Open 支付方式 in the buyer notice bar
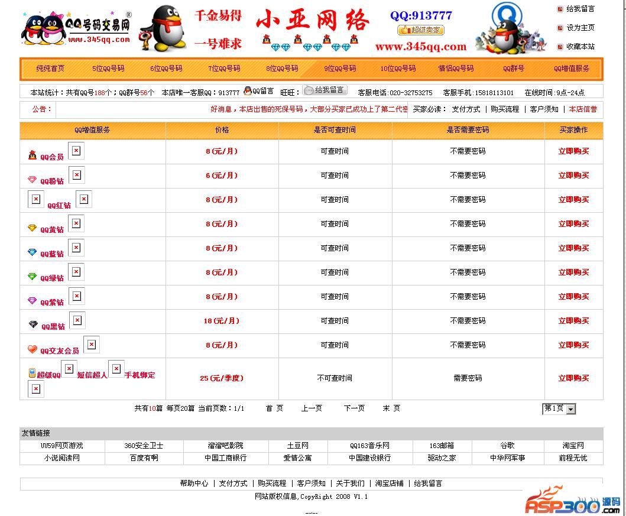 click(x=466, y=109)
